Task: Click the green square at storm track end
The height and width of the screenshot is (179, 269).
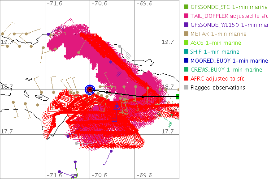Action: [x=178, y=96]
